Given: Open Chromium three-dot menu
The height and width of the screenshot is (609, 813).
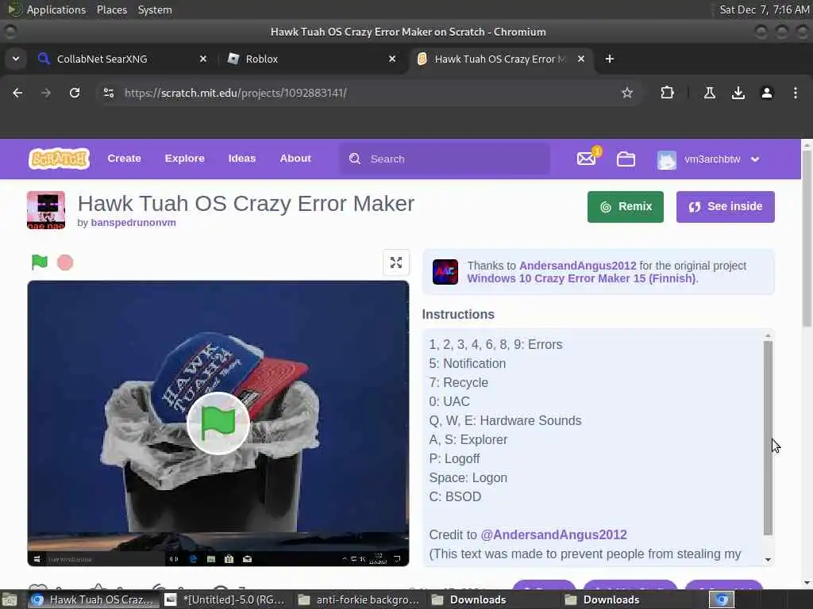Looking at the screenshot, I should (x=796, y=93).
